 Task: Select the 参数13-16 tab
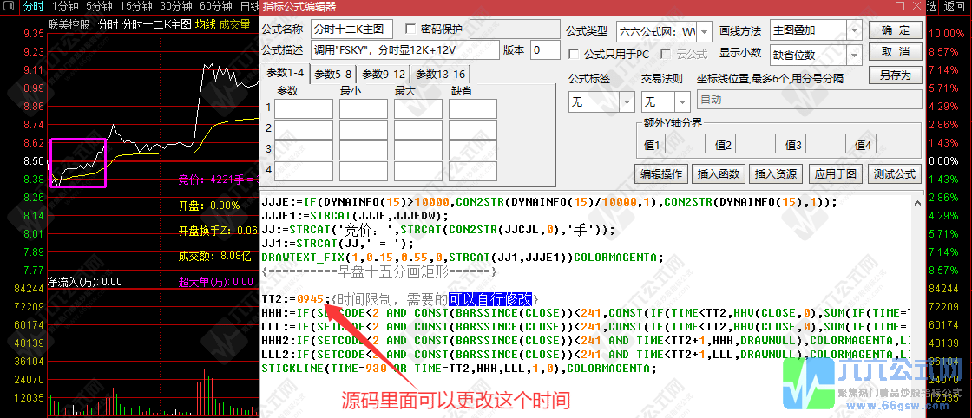pyautogui.click(x=439, y=74)
